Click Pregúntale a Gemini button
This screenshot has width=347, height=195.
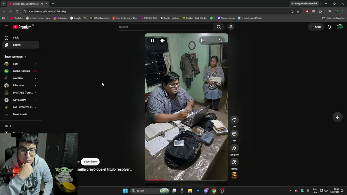304,4
